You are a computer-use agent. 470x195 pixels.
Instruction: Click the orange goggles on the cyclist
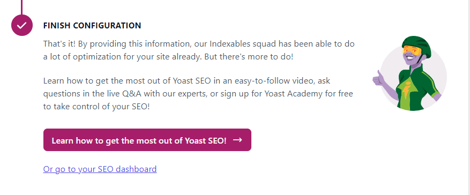(x=412, y=51)
